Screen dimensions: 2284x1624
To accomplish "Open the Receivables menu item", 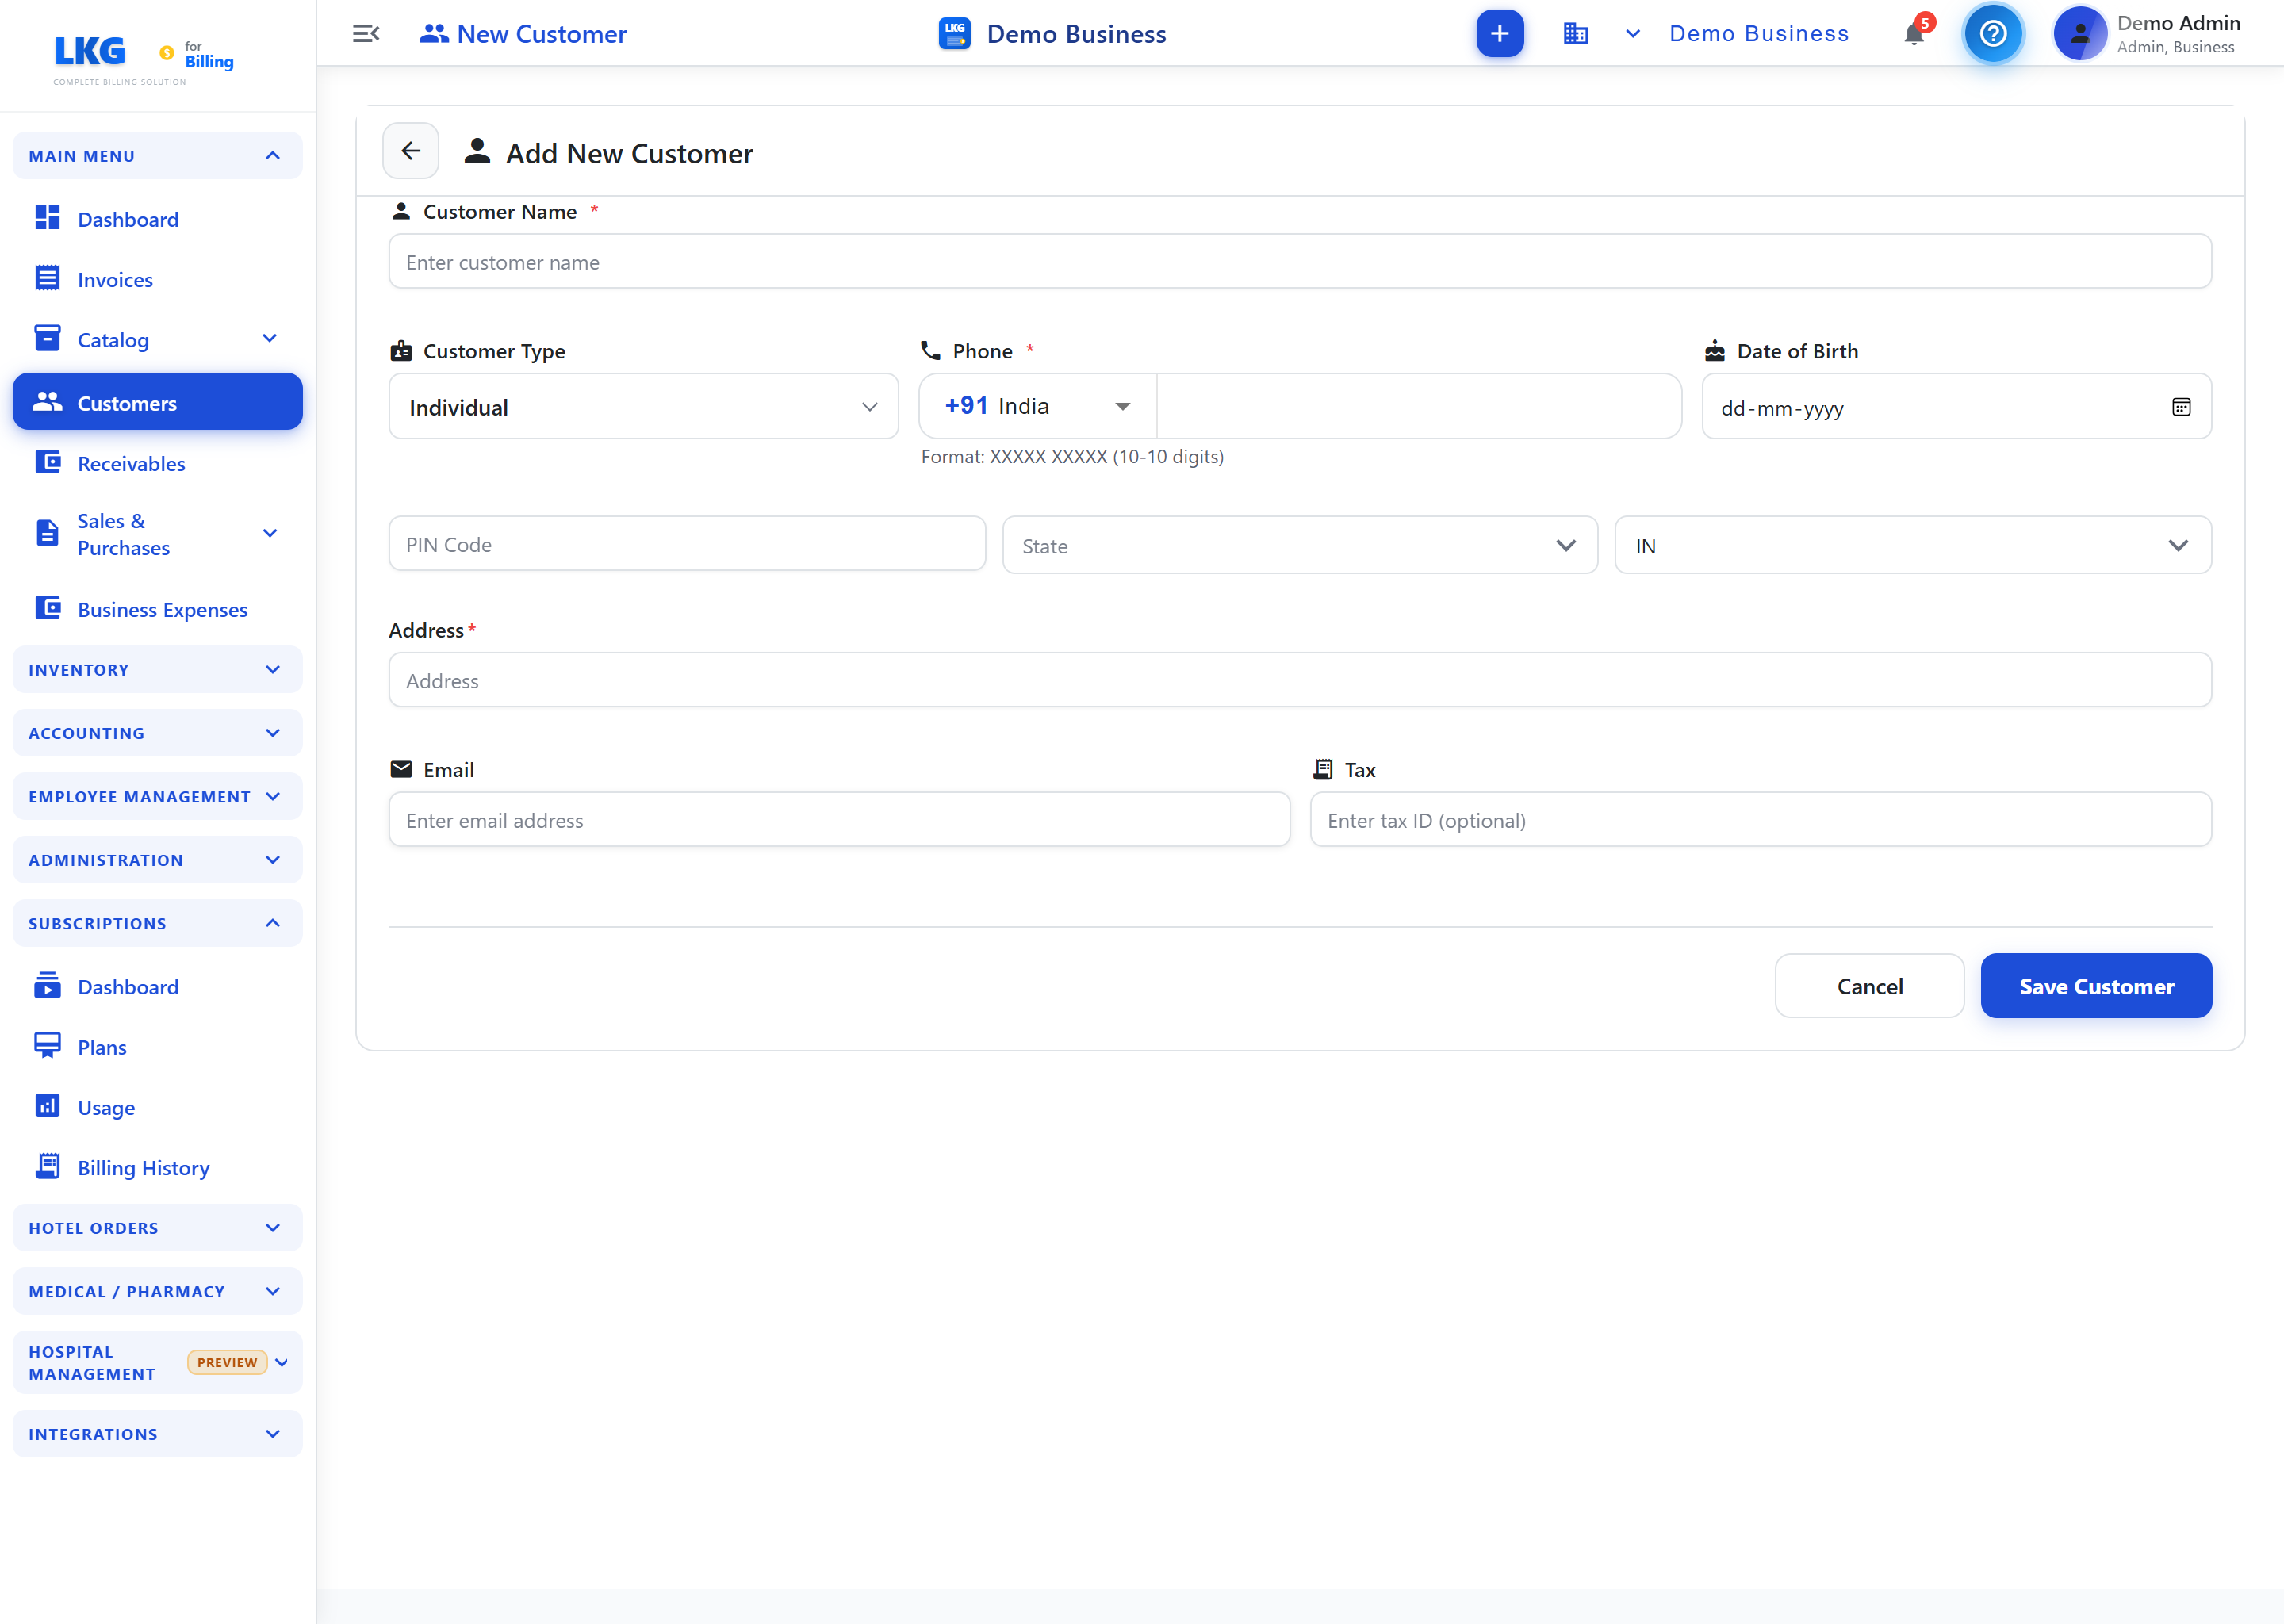I will coord(157,463).
